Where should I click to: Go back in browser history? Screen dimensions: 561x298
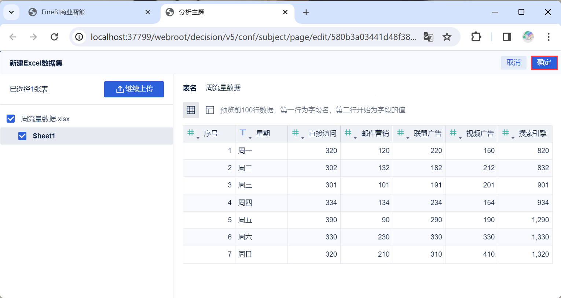[13, 37]
